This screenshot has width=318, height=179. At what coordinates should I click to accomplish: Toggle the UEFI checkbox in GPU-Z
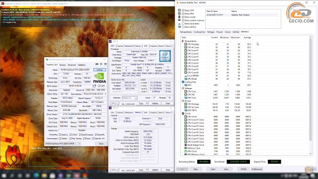click(99, 86)
